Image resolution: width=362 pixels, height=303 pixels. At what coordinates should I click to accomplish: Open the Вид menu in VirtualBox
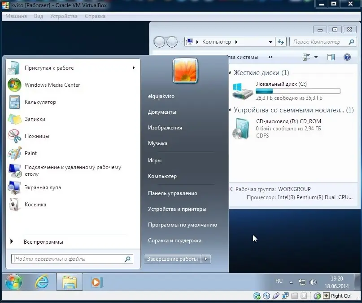39,16
